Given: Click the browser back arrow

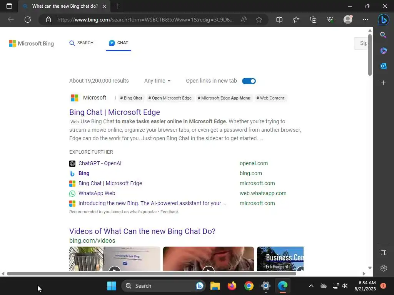Looking at the screenshot, I should click(x=10, y=20).
